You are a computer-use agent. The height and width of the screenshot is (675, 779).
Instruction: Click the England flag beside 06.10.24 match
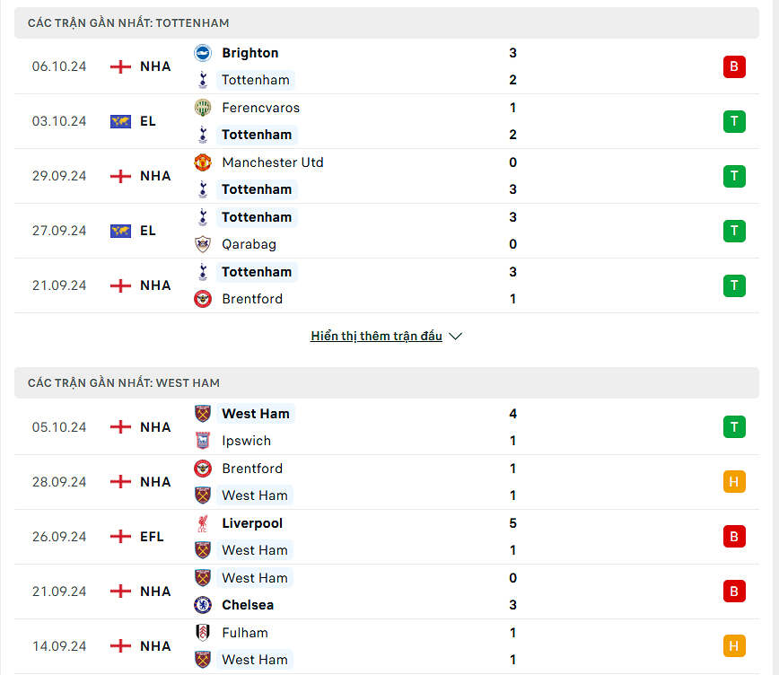click(x=120, y=66)
